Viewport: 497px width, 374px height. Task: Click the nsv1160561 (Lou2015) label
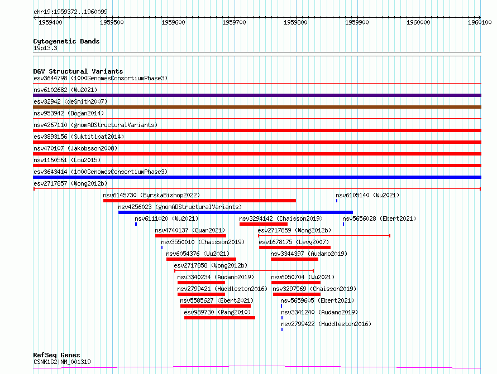point(67,160)
